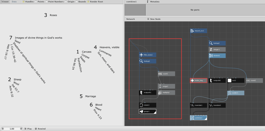Click the lookup1 node magnifier icon
Screen dimensions: 265x131
[141, 61]
